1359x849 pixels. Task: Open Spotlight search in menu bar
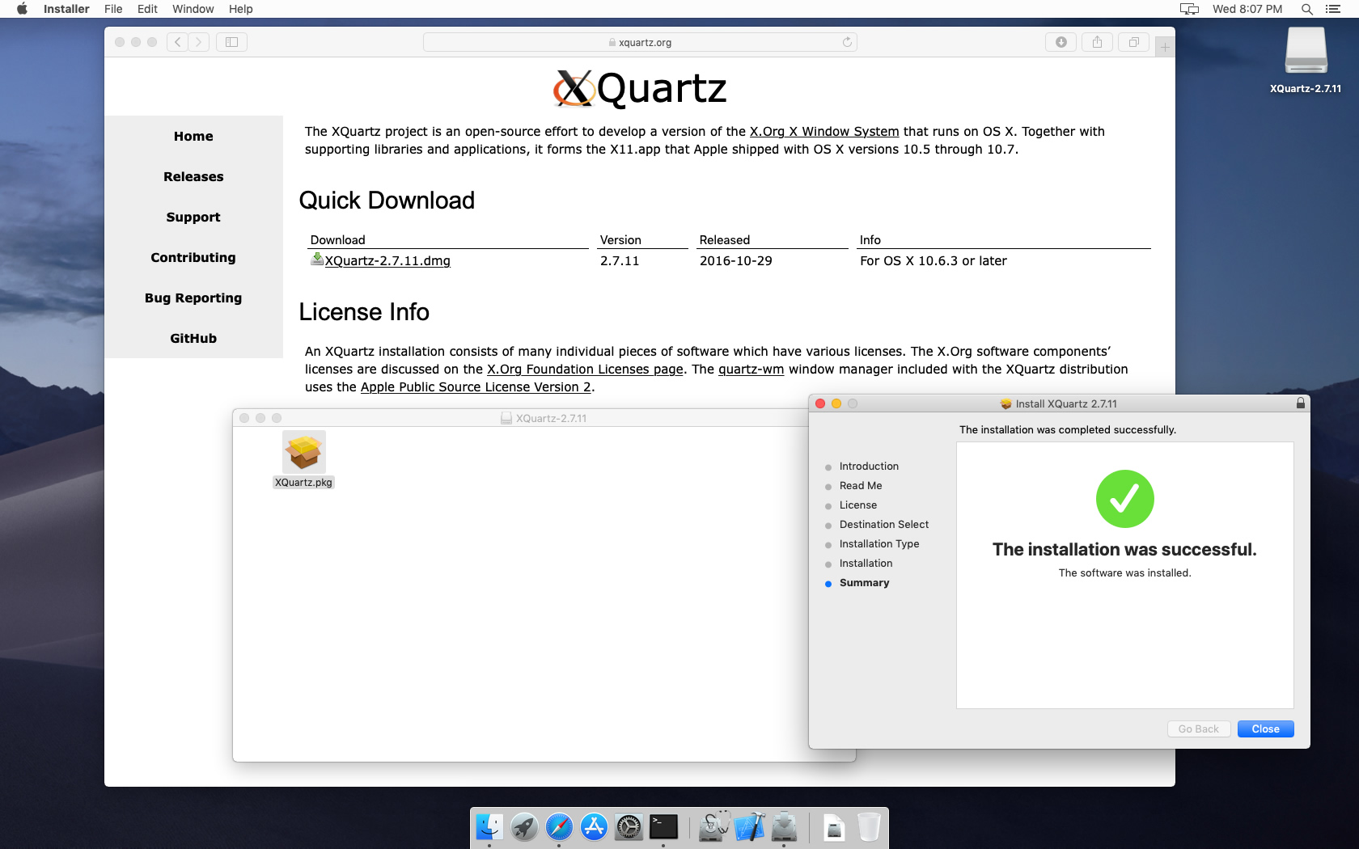tap(1306, 9)
